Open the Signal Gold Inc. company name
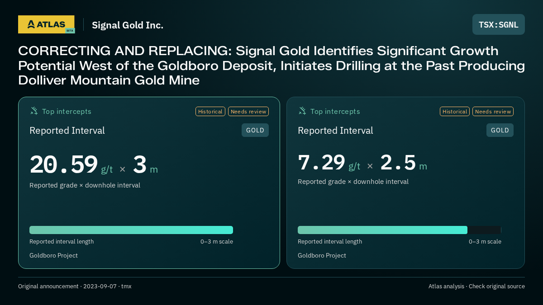 coord(128,25)
